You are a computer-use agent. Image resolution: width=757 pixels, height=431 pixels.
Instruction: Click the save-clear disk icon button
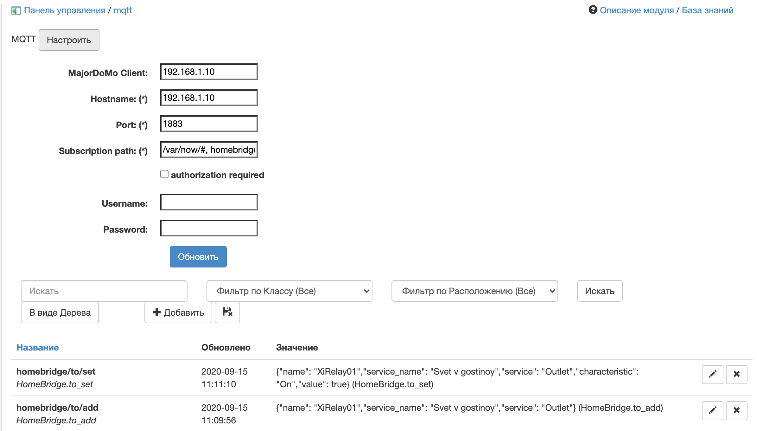[227, 312]
